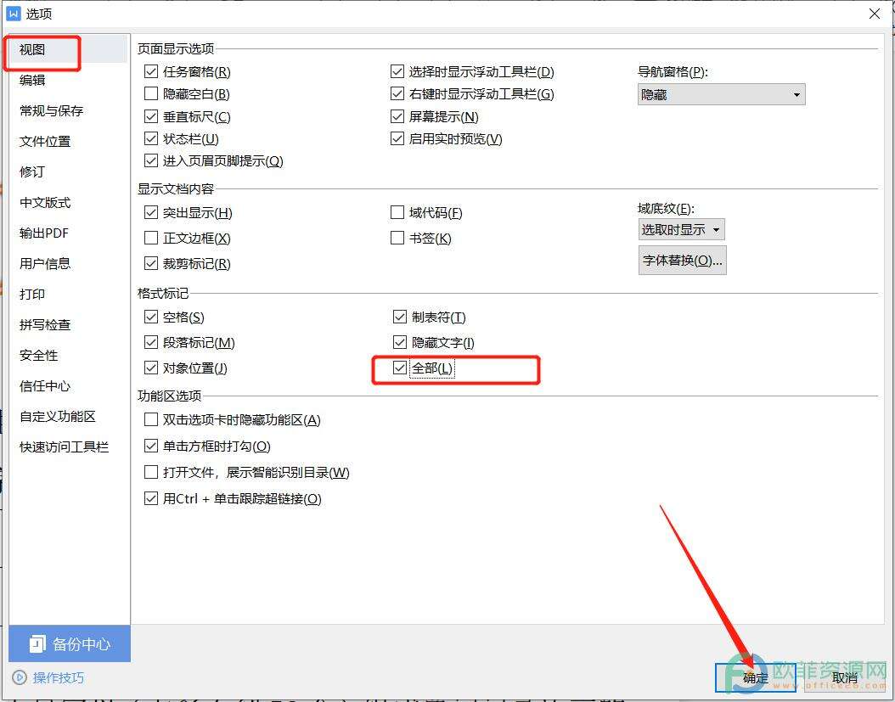Click the 取消 button

[845, 678]
